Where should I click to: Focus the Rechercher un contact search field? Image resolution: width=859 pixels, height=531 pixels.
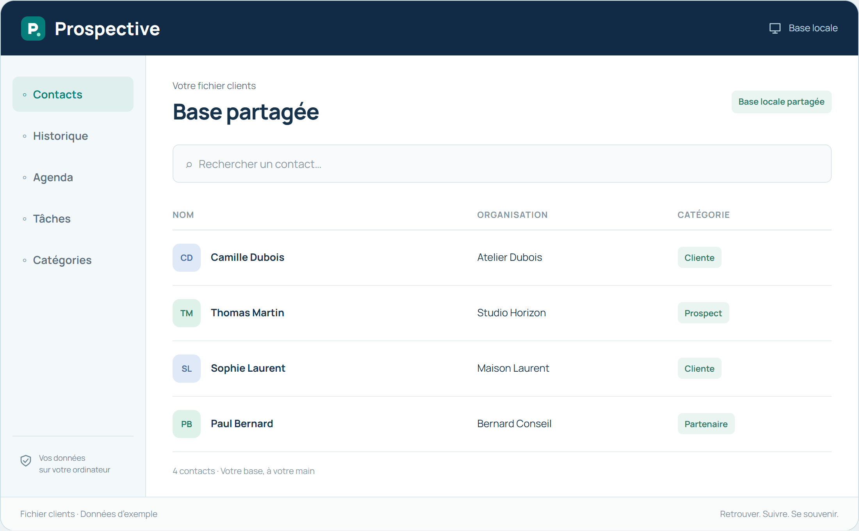(x=502, y=164)
